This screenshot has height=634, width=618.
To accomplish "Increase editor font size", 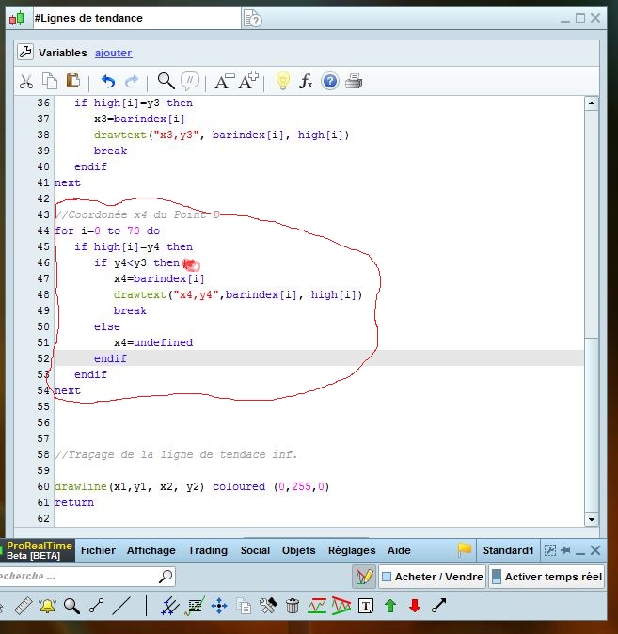I will [248, 82].
